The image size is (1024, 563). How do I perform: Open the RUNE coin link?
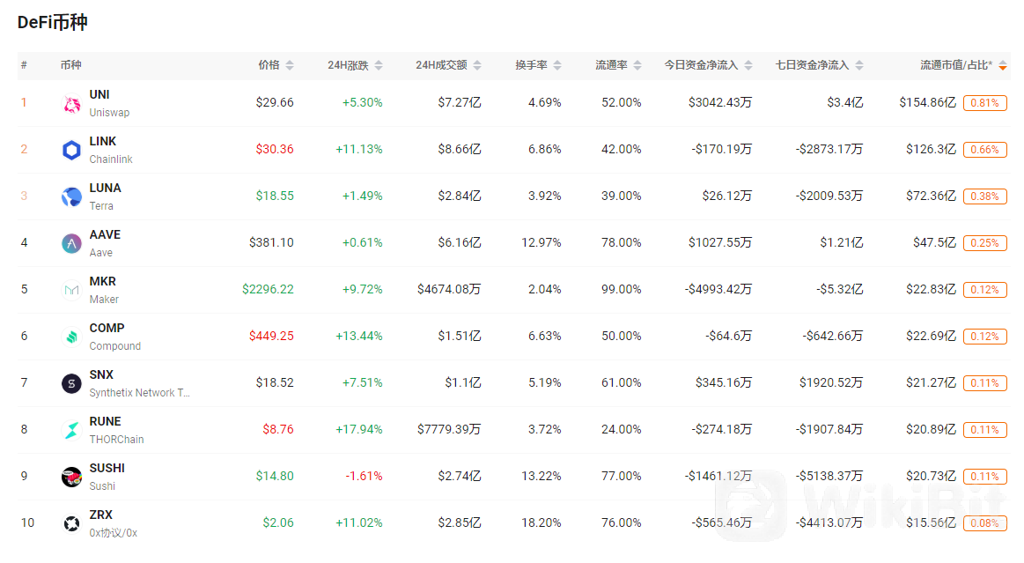point(105,421)
